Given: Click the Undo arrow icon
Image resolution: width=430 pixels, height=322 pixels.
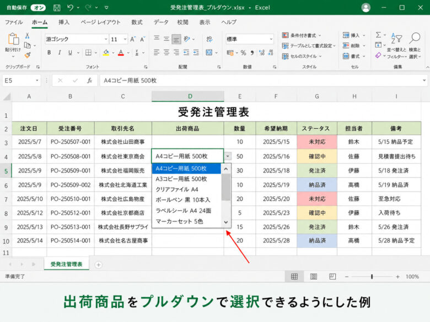Looking at the screenshot, I should (70, 8).
